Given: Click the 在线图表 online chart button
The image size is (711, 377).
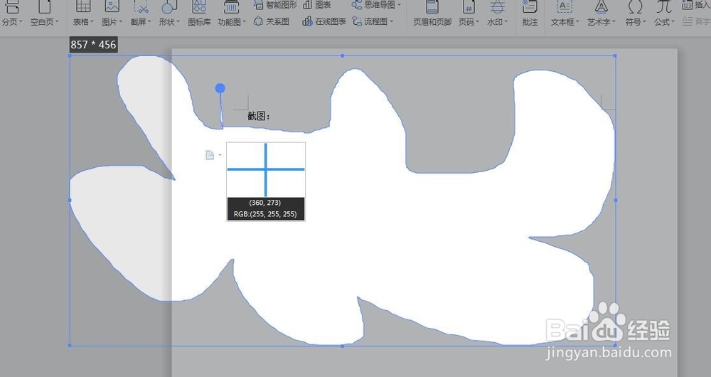Looking at the screenshot, I should [324, 21].
